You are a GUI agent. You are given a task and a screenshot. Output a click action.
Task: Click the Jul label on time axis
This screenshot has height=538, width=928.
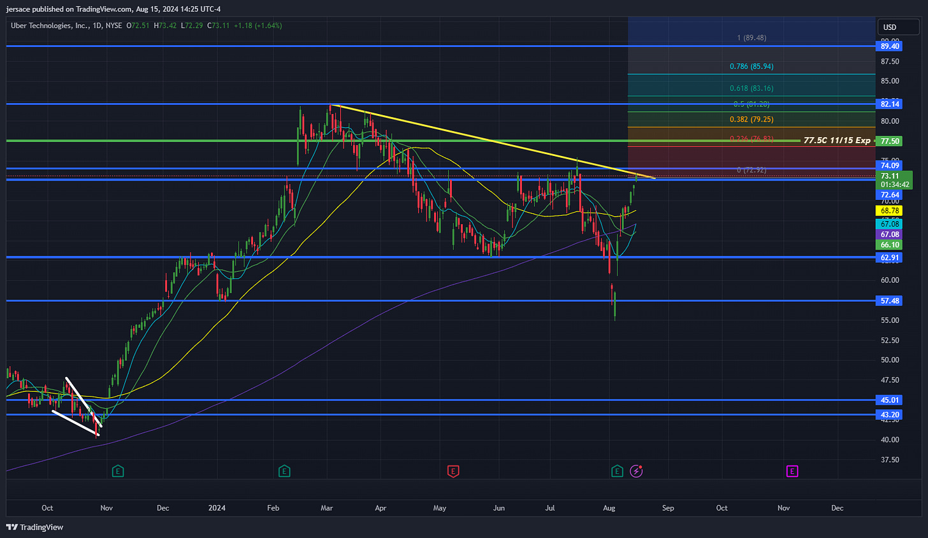pyautogui.click(x=549, y=508)
